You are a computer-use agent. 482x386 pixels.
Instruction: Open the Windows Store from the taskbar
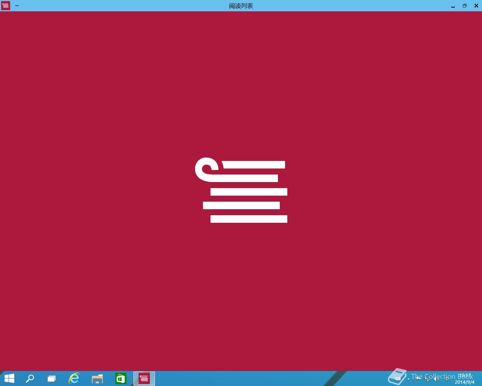tap(120, 378)
